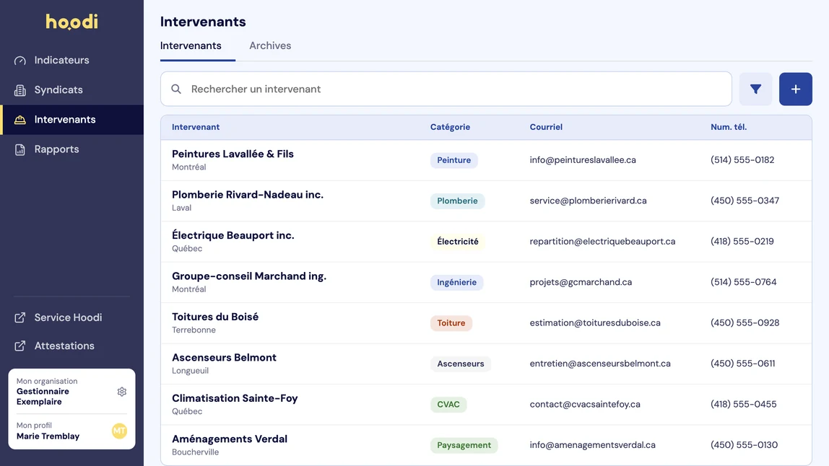This screenshot has height=466, width=829.
Task: Click phone number (450) 555-0611
Action: [x=742, y=364]
